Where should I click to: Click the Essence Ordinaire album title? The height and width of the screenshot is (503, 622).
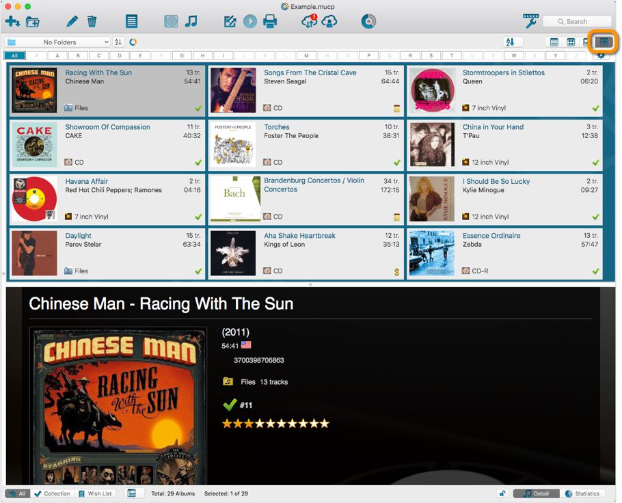tap(491, 236)
